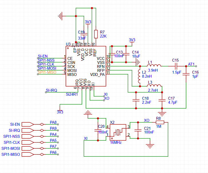Click the AT1 antenna net label
This screenshot has height=173, width=208.
click(x=191, y=64)
